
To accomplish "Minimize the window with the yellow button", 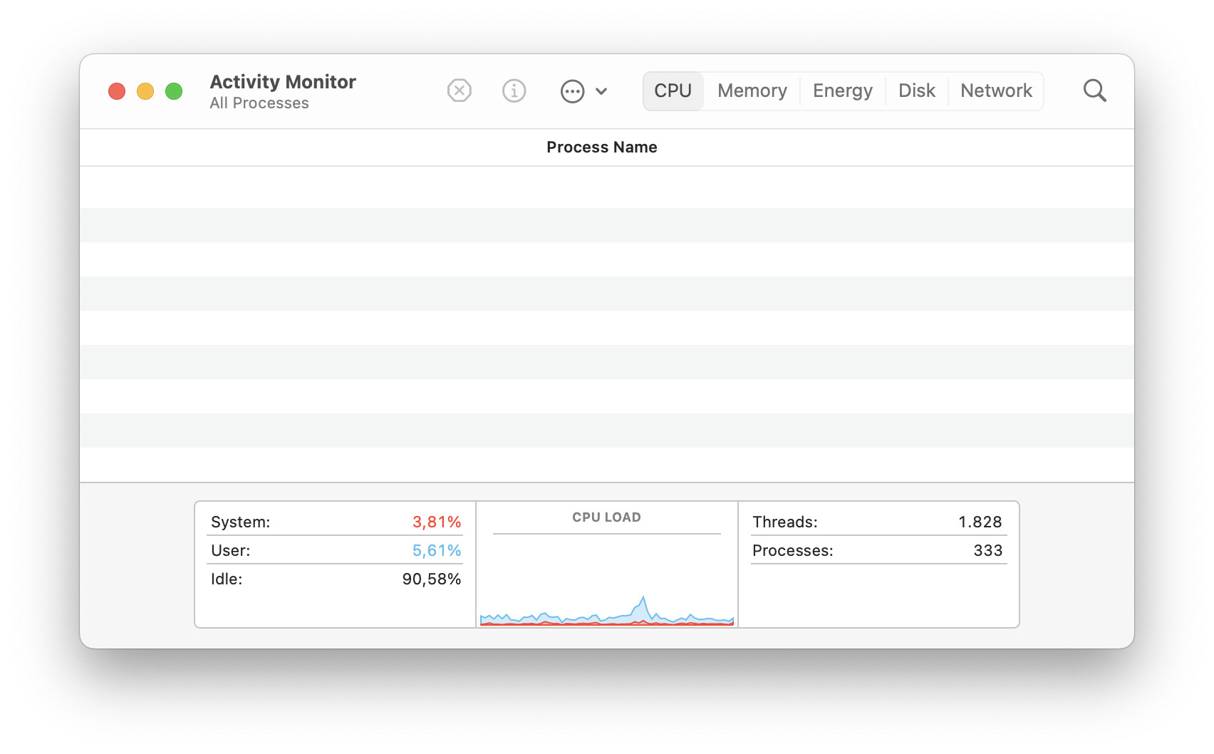I will coord(145,91).
